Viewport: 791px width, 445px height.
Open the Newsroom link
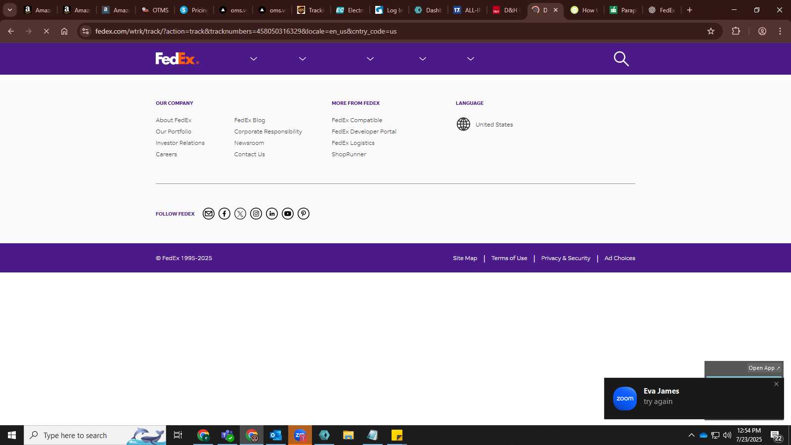pyautogui.click(x=249, y=143)
